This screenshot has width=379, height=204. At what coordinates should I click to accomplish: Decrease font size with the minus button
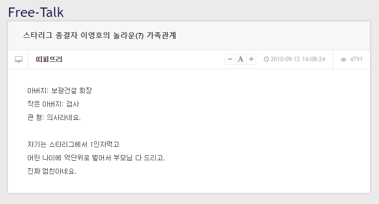tap(230, 59)
